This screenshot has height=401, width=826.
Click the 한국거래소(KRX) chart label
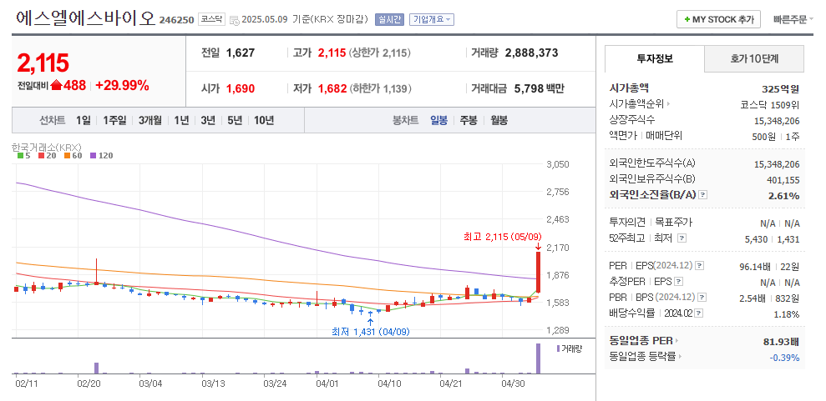(47, 147)
